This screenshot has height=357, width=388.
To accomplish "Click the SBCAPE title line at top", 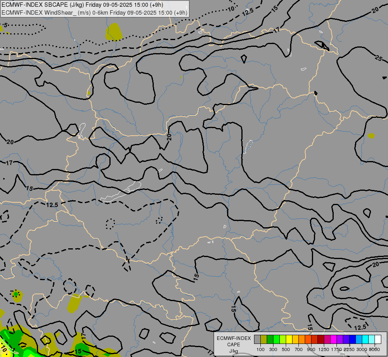I will [x=82, y=5].
